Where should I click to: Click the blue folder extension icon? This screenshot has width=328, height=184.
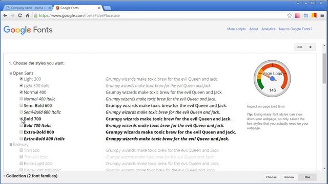[x=306, y=15]
